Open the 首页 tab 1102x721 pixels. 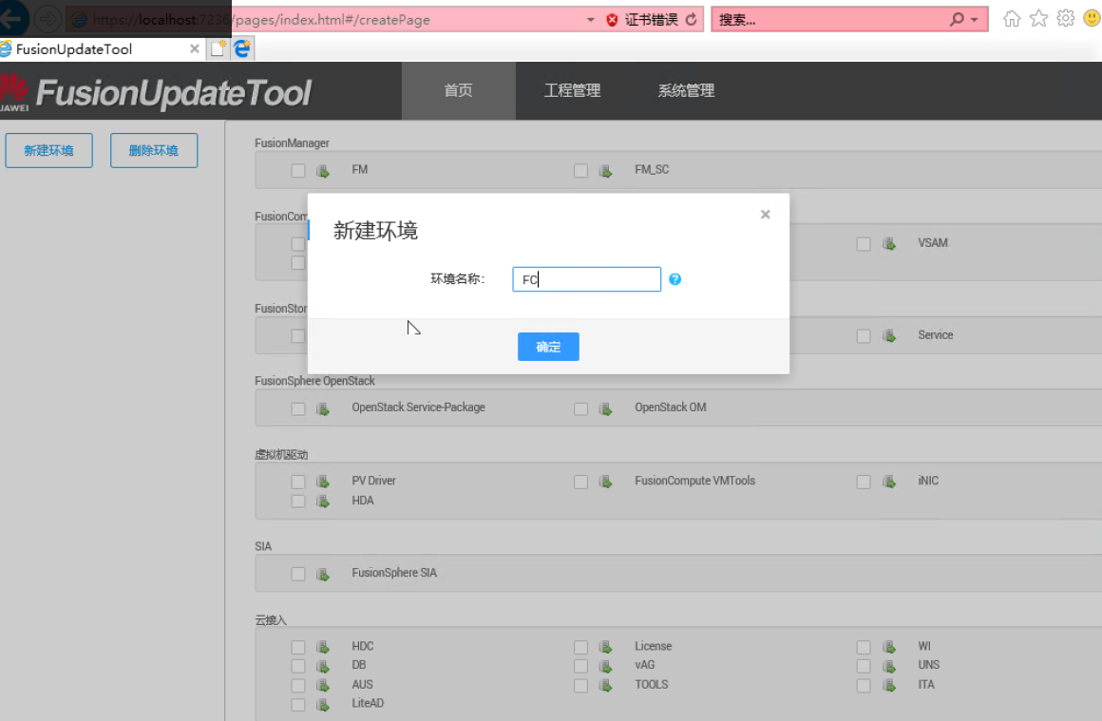458,90
